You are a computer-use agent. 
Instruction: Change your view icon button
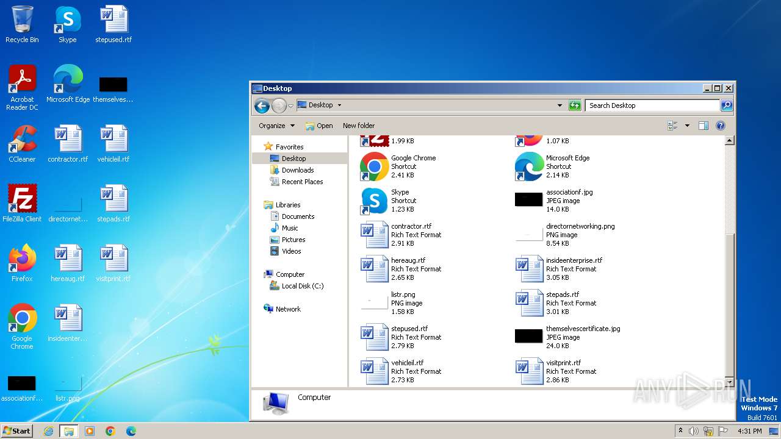click(672, 126)
